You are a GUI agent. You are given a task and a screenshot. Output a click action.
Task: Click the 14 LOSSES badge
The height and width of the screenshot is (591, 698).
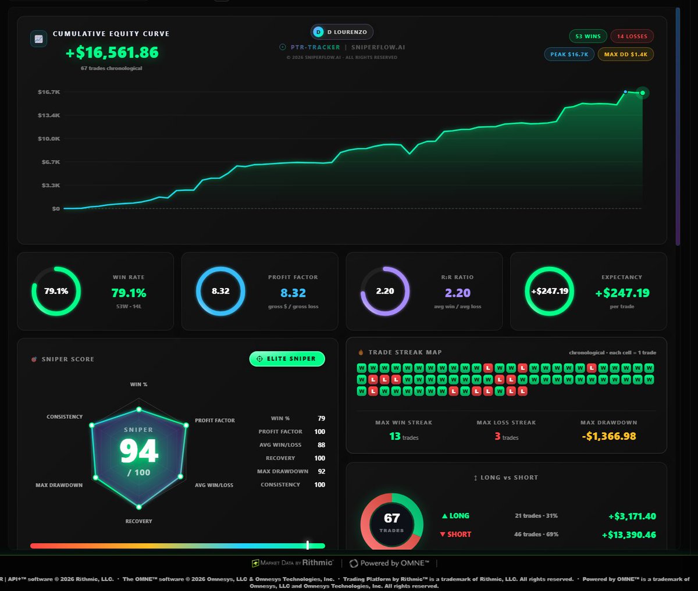[x=632, y=36]
